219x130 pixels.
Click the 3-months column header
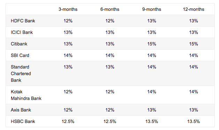pyautogui.click(x=68, y=9)
